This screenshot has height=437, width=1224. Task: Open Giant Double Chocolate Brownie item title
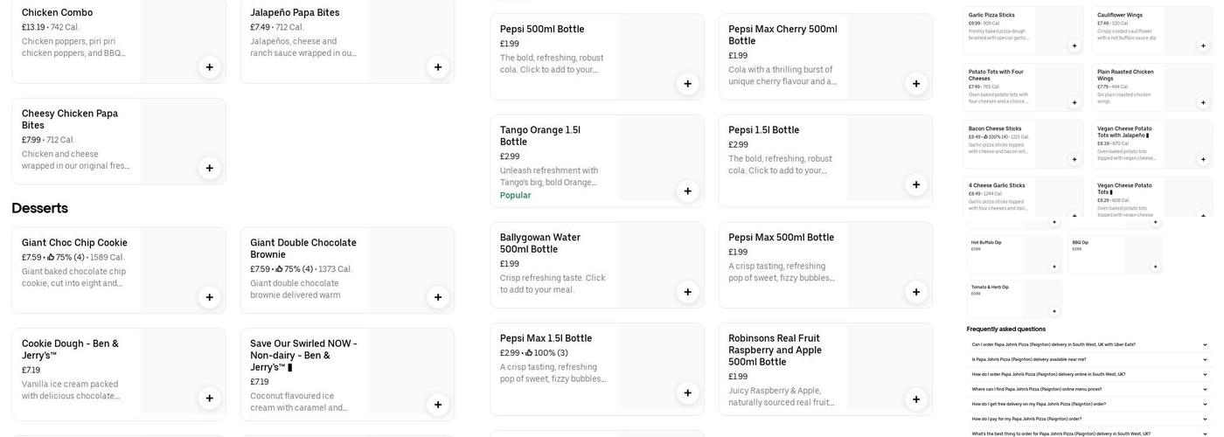tap(303, 248)
